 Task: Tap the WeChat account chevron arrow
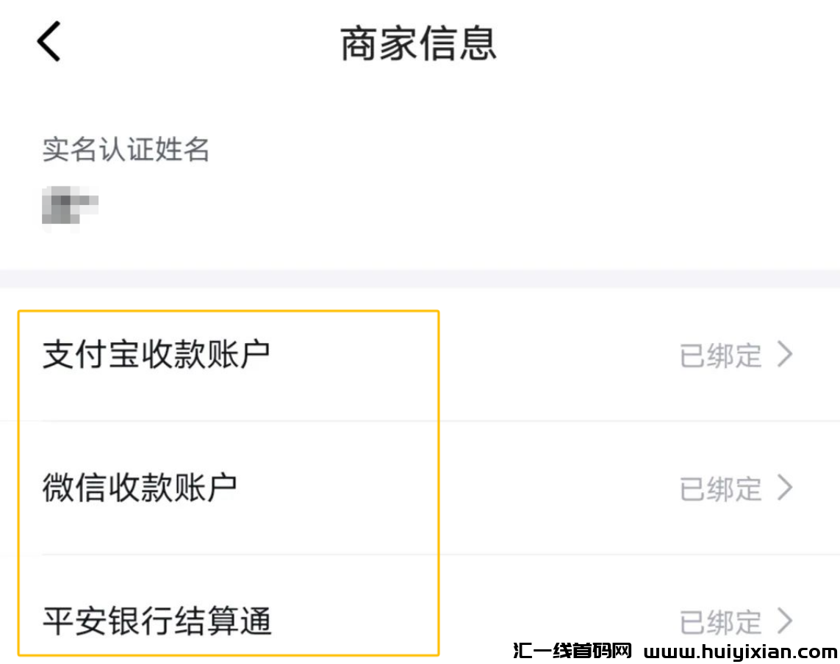[786, 488]
